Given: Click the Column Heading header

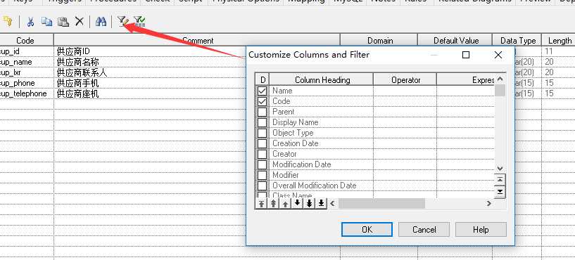Looking at the screenshot, I should (x=322, y=80).
